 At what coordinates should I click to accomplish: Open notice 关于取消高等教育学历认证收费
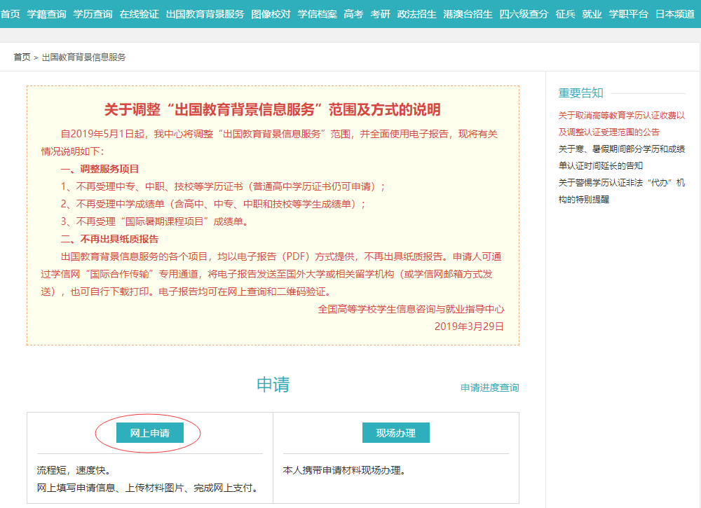click(621, 124)
